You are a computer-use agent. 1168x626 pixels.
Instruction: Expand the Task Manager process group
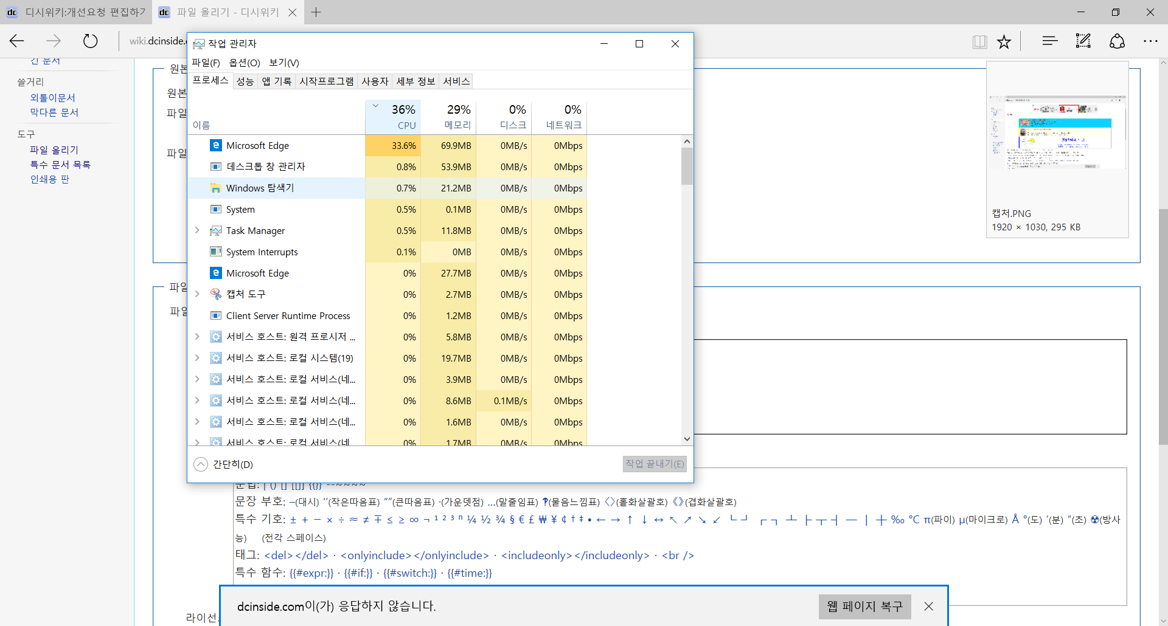pos(197,230)
